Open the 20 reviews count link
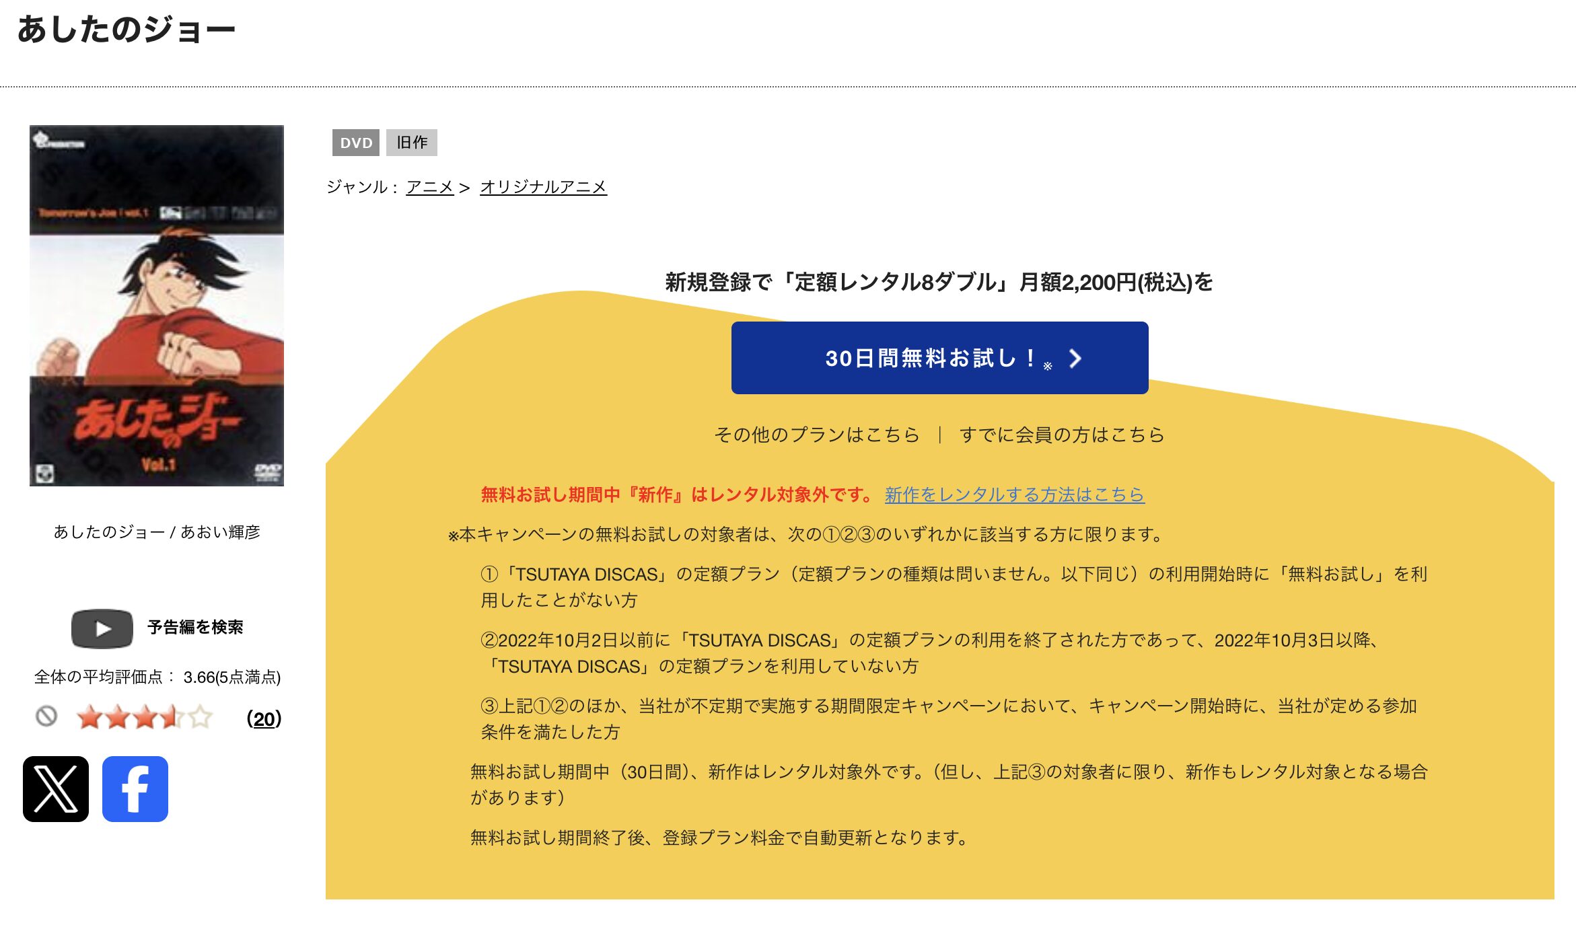The image size is (1576, 927). coord(264,718)
